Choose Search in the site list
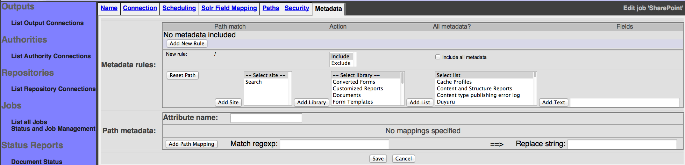This screenshot has height=165, width=685. (x=254, y=82)
